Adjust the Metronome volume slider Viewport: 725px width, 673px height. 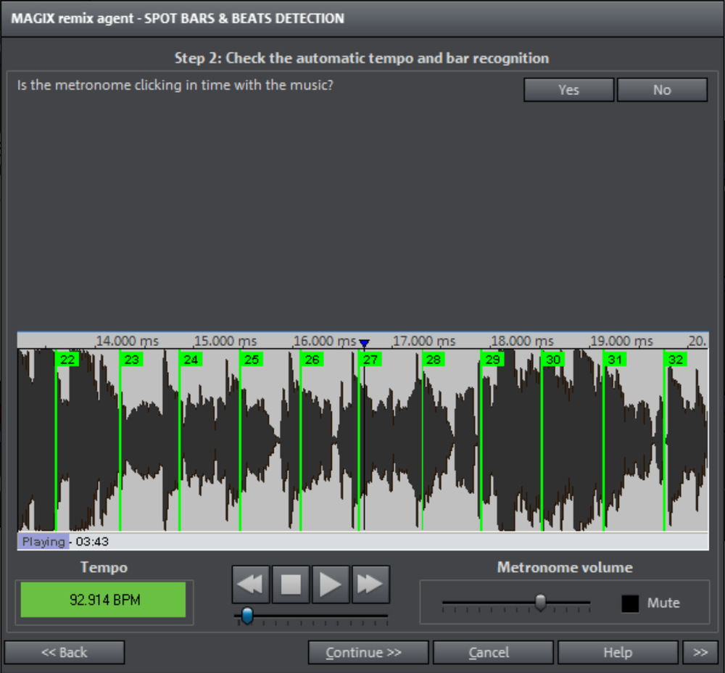click(x=540, y=603)
